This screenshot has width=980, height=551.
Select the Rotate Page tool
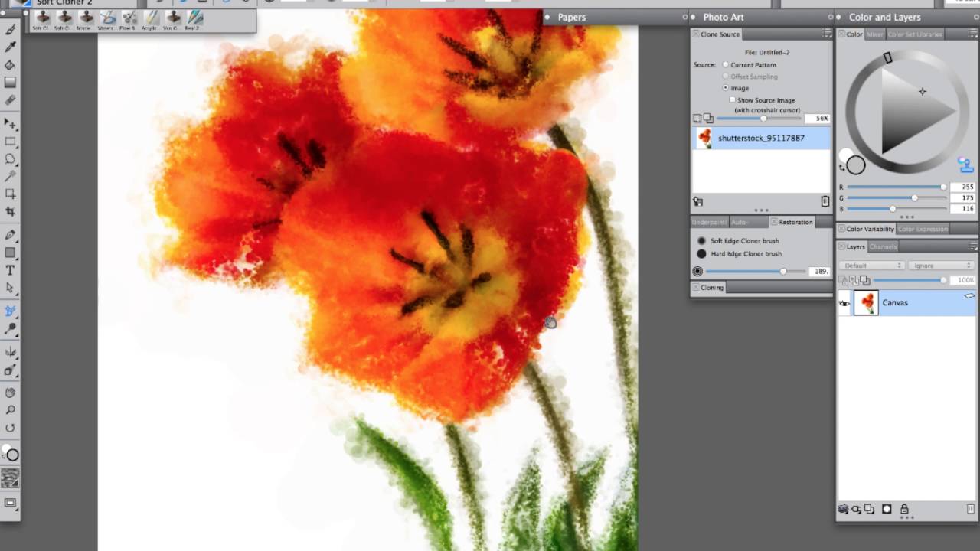coord(11,428)
